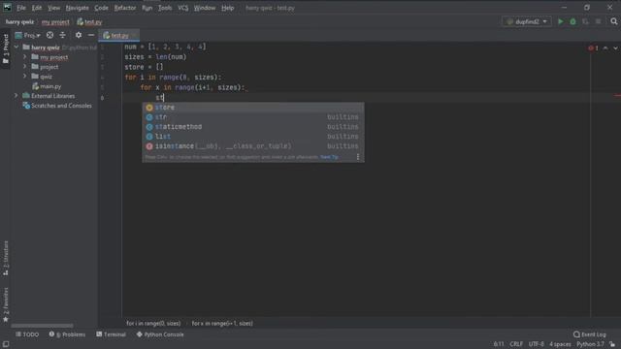Toggle tool window bars at bottom-left corner
The width and height of the screenshot is (621, 349).
tap(6, 345)
